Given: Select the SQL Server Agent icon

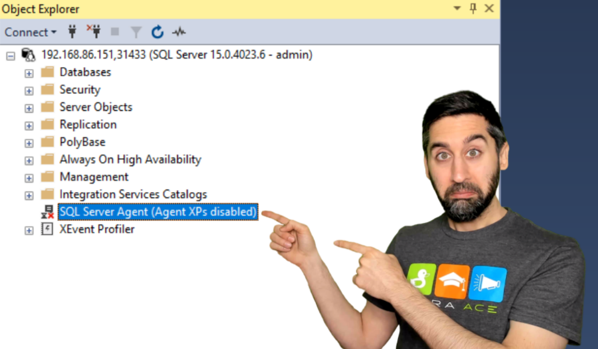Looking at the screenshot, I should point(47,212).
